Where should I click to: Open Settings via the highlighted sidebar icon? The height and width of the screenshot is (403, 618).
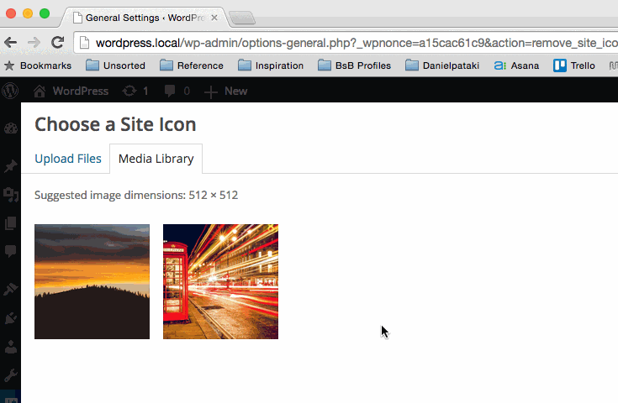coord(11,397)
